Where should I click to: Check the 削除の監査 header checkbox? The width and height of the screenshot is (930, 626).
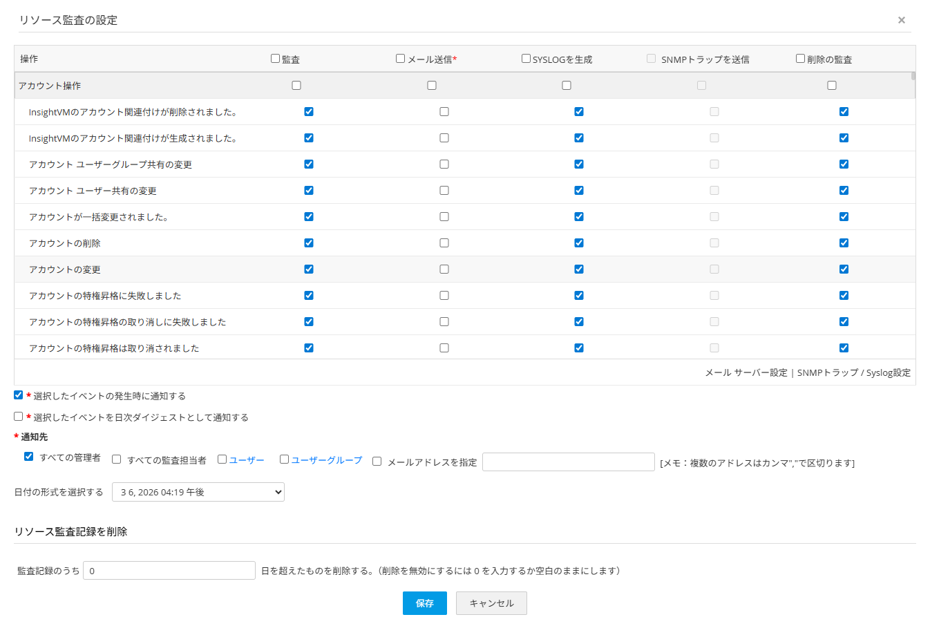click(800, 59)
